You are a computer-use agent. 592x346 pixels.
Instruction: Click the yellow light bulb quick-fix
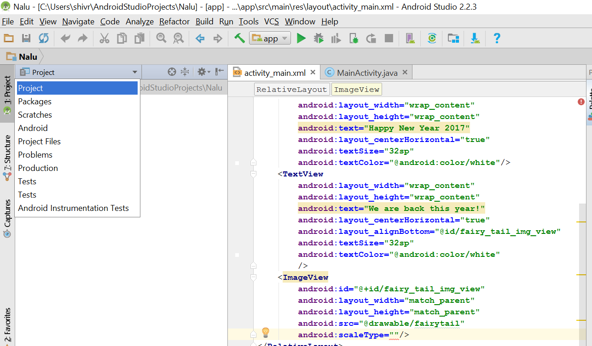tap(266, 332)
